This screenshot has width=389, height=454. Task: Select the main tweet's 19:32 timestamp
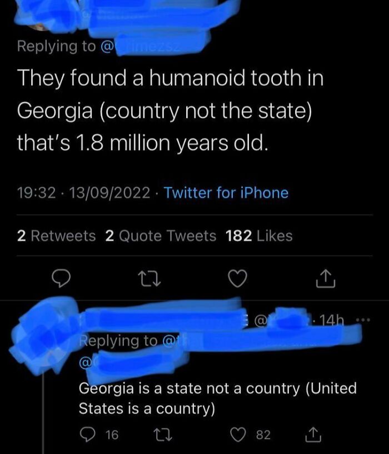click(x=35, y=193)
